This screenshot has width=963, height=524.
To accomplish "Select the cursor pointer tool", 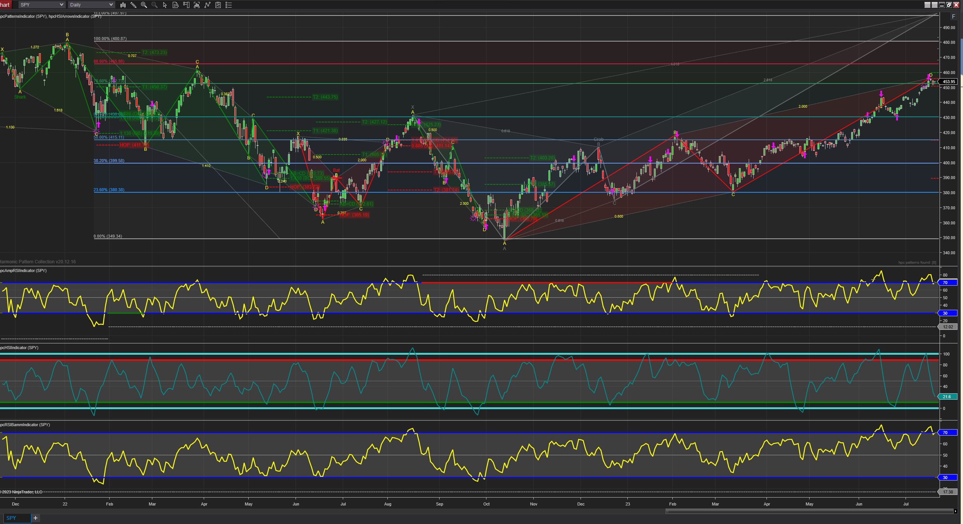I will coord(165,5).
